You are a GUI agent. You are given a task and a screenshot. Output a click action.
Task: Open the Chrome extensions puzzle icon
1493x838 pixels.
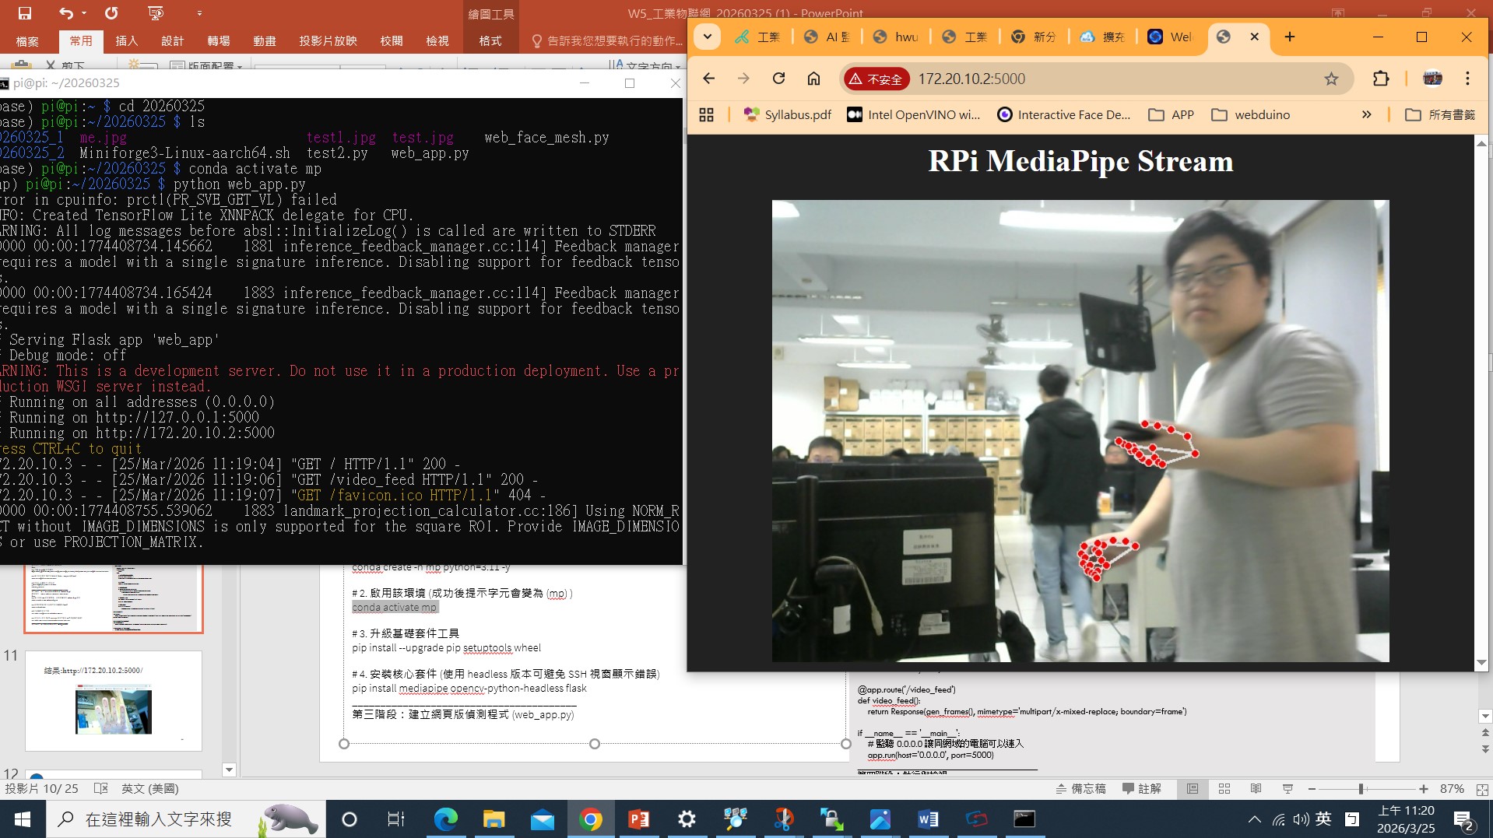coord(1380,79)
